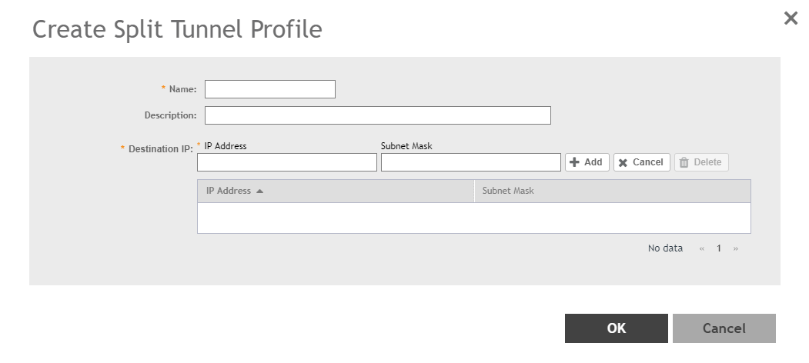Sort table by IP Address column header
809x363 pixels.
coord(229,191)
